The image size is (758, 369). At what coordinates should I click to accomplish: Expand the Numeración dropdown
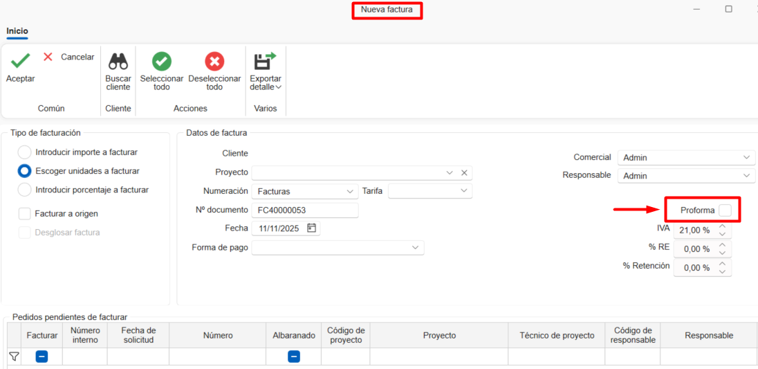tap(349, 191)
